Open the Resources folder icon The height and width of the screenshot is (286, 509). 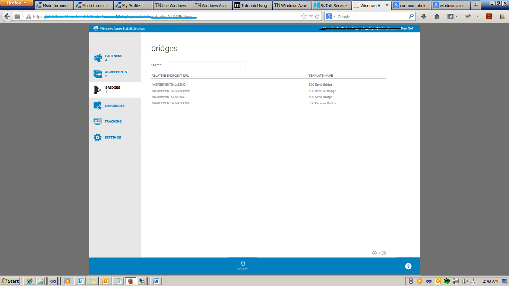(x=98, y=106)
